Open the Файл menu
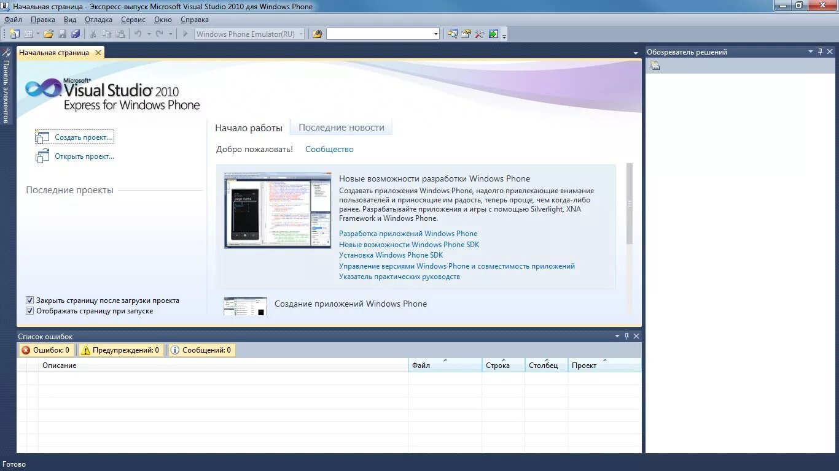Screen dimensions: 839x471 coord(13,20)
